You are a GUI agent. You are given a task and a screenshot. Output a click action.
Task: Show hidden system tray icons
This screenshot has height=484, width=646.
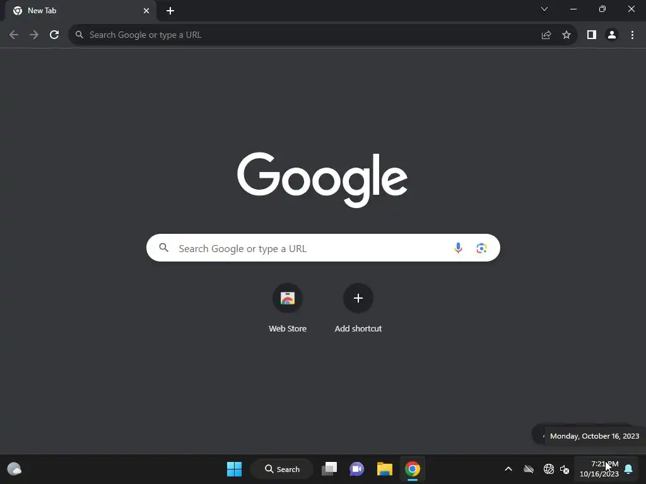point(508,469)
